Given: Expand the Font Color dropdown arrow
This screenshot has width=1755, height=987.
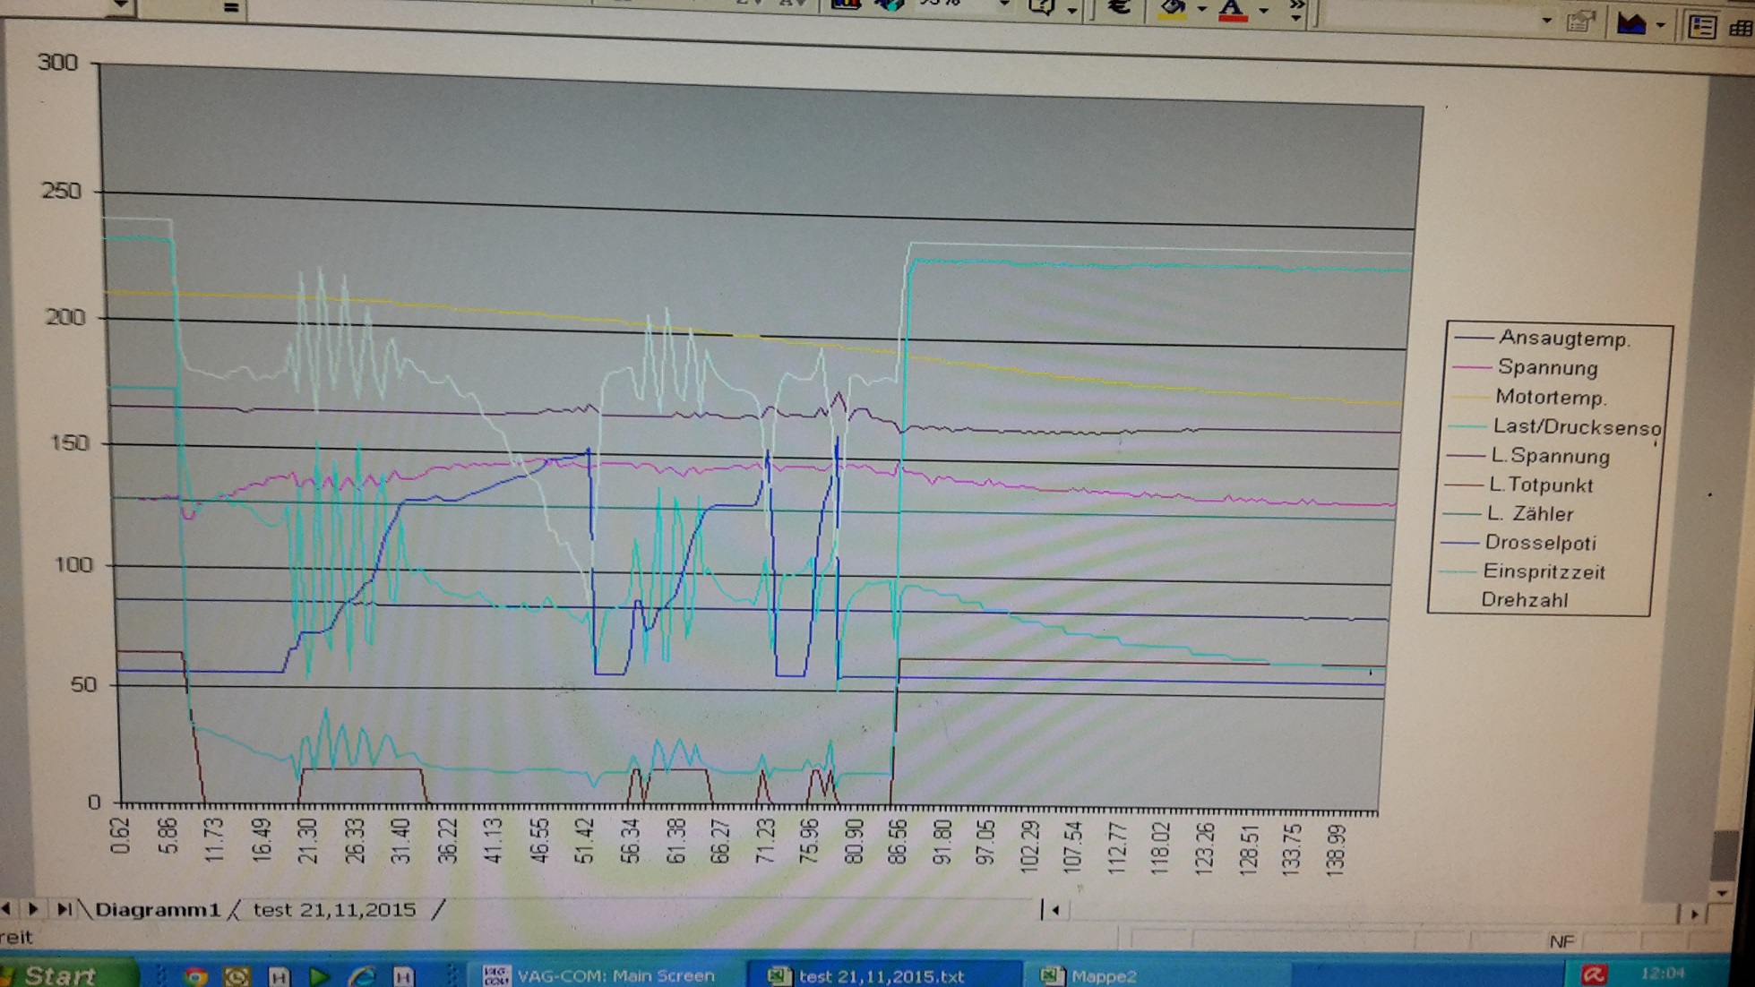Looking at the screenshot, I should [x=1263, y=11].
